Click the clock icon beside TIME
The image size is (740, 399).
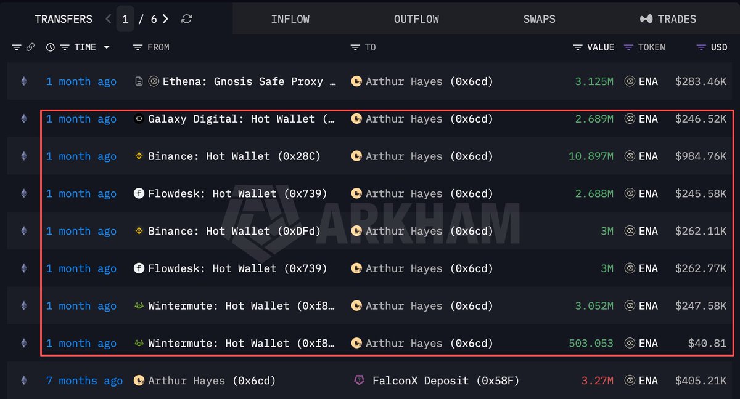pos(51,47)
